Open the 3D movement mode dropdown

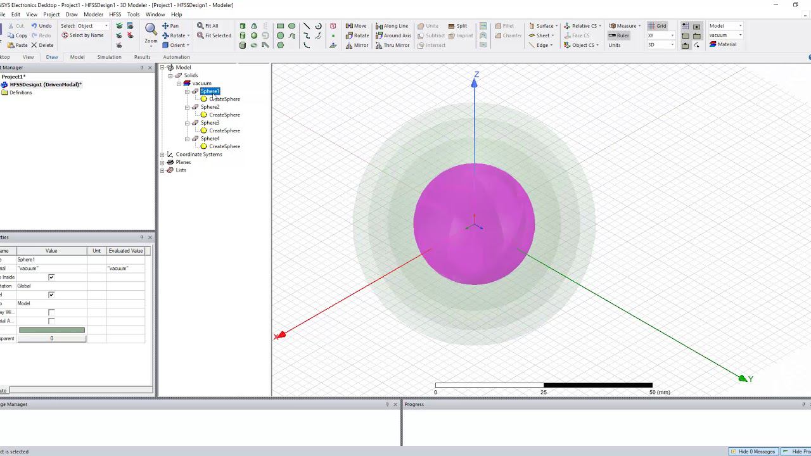[661, 45]
